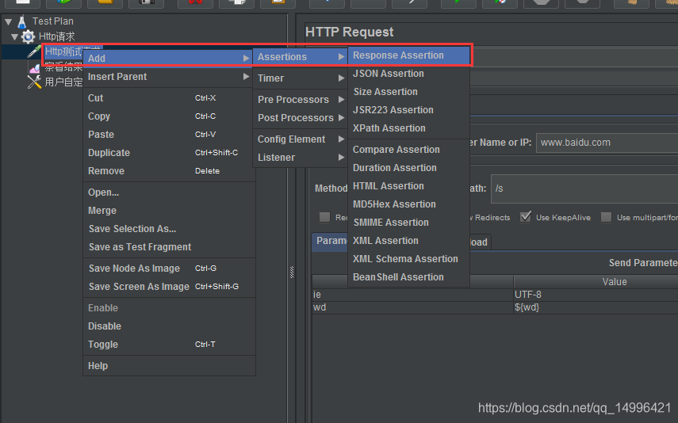Viewport: 678px width, 423px height.
Task: Click the results listener icon below the sampler
Action: coord(35,68)
